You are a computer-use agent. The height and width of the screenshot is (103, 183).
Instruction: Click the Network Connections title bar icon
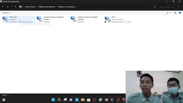click(x=1, y=1)
